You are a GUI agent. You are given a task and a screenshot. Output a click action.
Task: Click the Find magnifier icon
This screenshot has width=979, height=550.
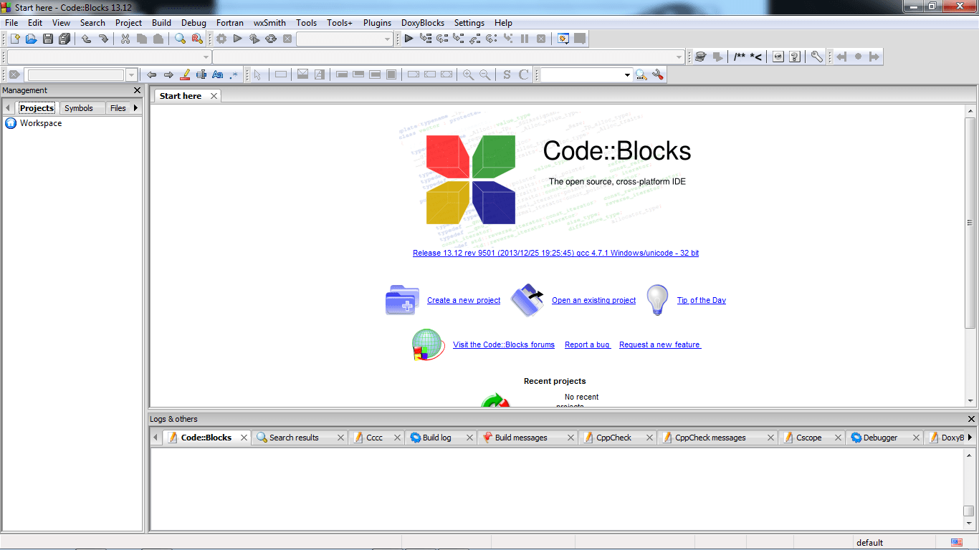(x=181, y=39)
